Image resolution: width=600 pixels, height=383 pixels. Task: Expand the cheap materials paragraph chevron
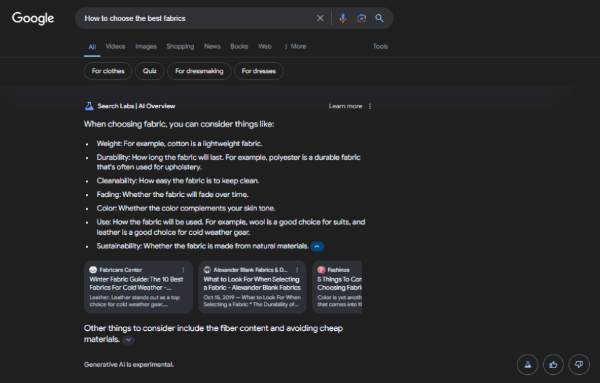(x=129, y=340)
